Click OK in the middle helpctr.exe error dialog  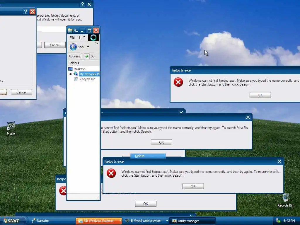coord(161,142)
